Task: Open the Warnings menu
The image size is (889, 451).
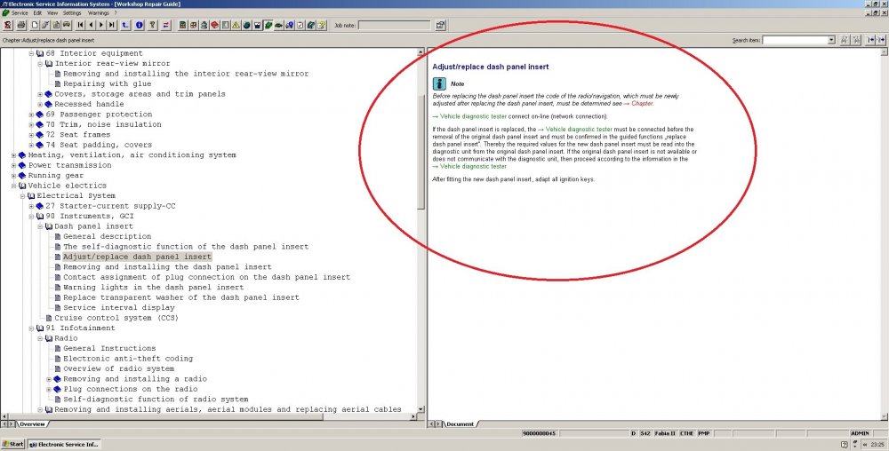Action: [x=98, y=12]
